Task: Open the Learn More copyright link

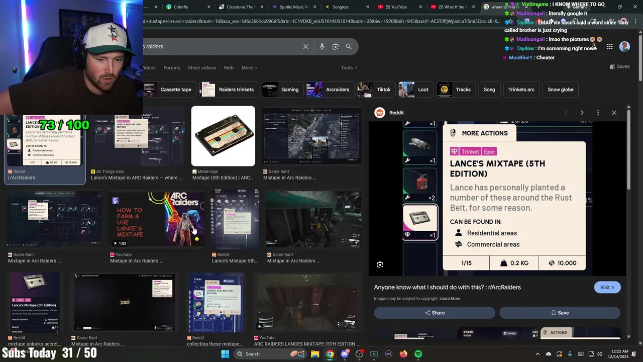Action: pos(450,299)
